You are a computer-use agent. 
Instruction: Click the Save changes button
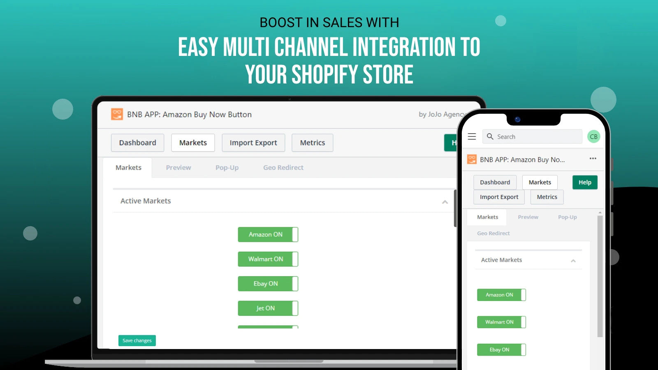(137, 340)
